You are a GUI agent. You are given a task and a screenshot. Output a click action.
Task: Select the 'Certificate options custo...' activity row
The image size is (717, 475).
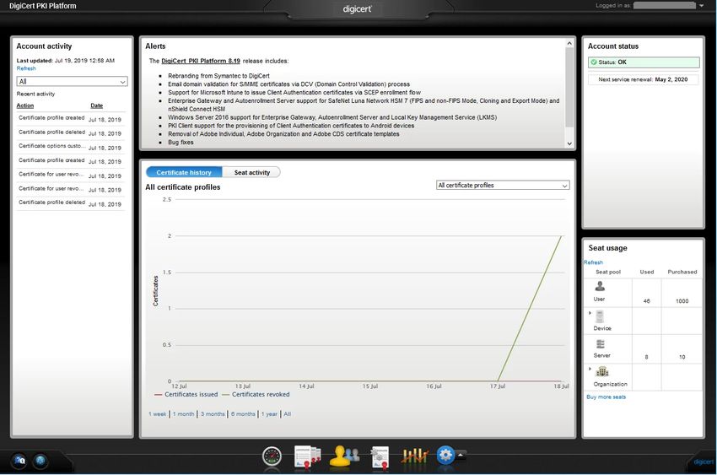point(71,147)
